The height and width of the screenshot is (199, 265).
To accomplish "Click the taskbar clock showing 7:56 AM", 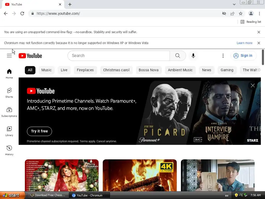I will coord(255,195).
